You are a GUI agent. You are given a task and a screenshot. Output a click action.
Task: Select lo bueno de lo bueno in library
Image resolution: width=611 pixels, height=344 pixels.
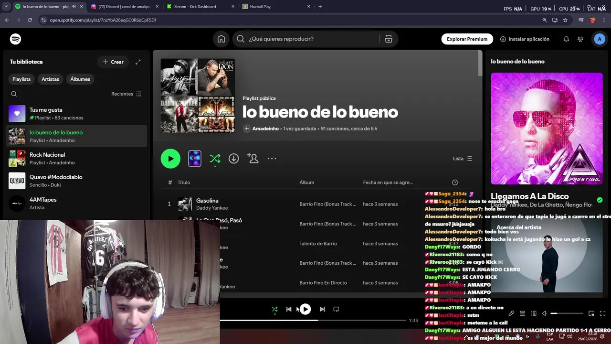[76, 136]
